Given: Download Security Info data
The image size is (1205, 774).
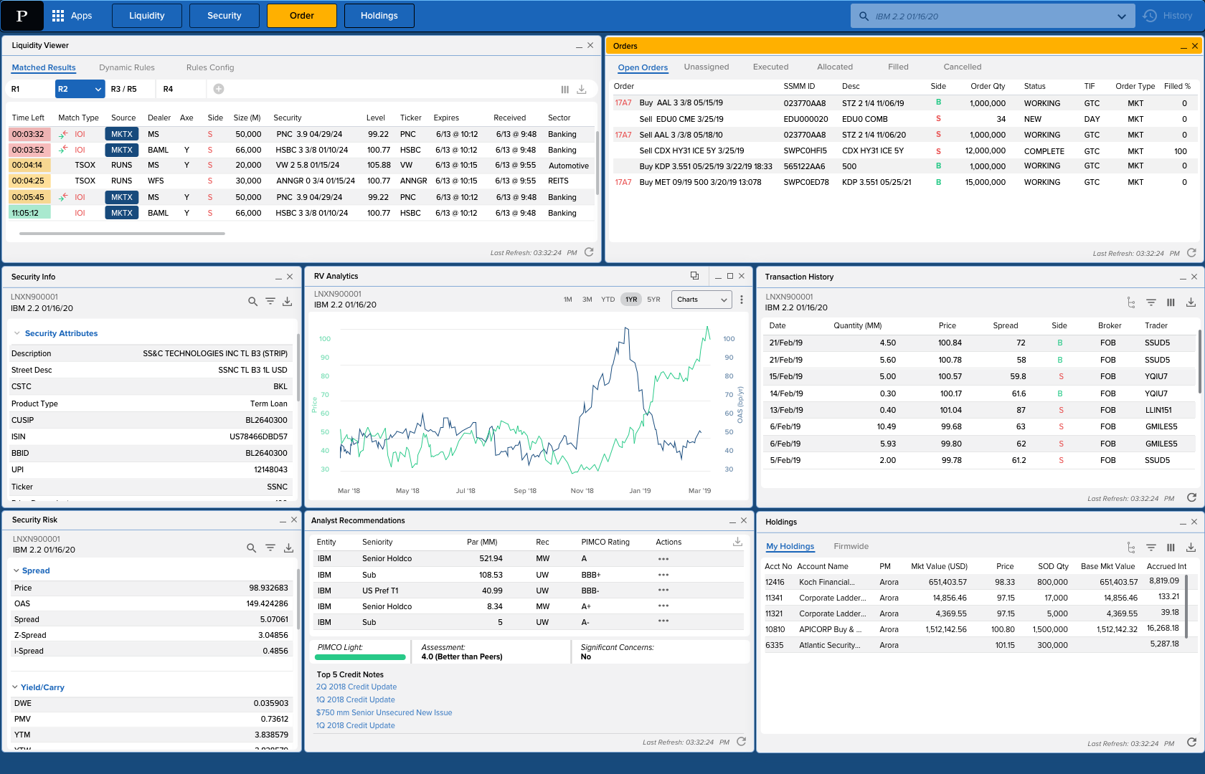Looking at the screenshot, I should 287,302.
